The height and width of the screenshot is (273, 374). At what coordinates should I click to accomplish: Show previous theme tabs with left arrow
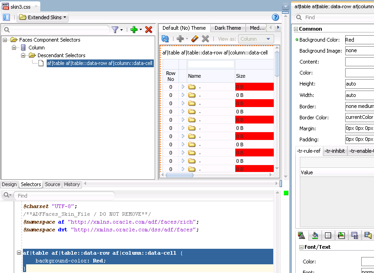tap(271, 27)
